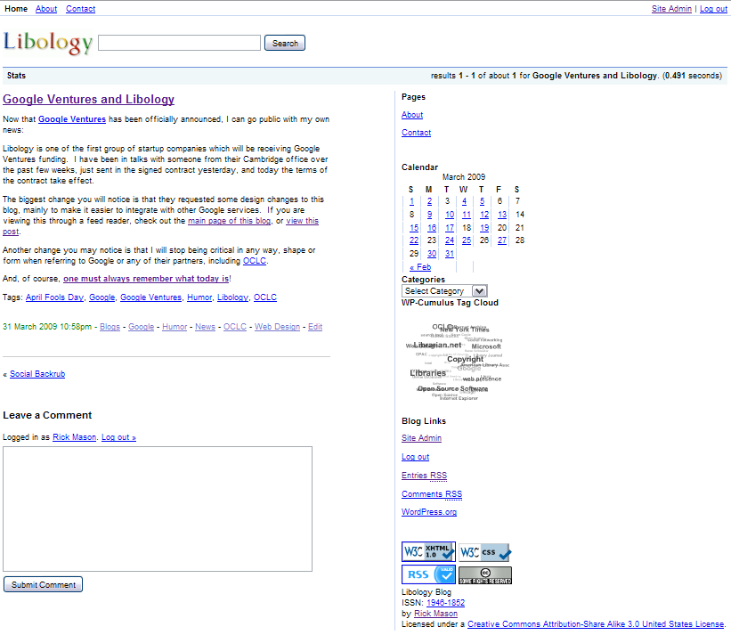Open the Comments RSS feed link
The image size is (731, 635).
pyautogui.click(x=432, y=493)
